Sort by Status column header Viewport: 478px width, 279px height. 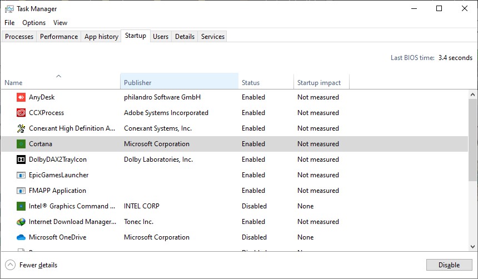(x=266, y=81)
